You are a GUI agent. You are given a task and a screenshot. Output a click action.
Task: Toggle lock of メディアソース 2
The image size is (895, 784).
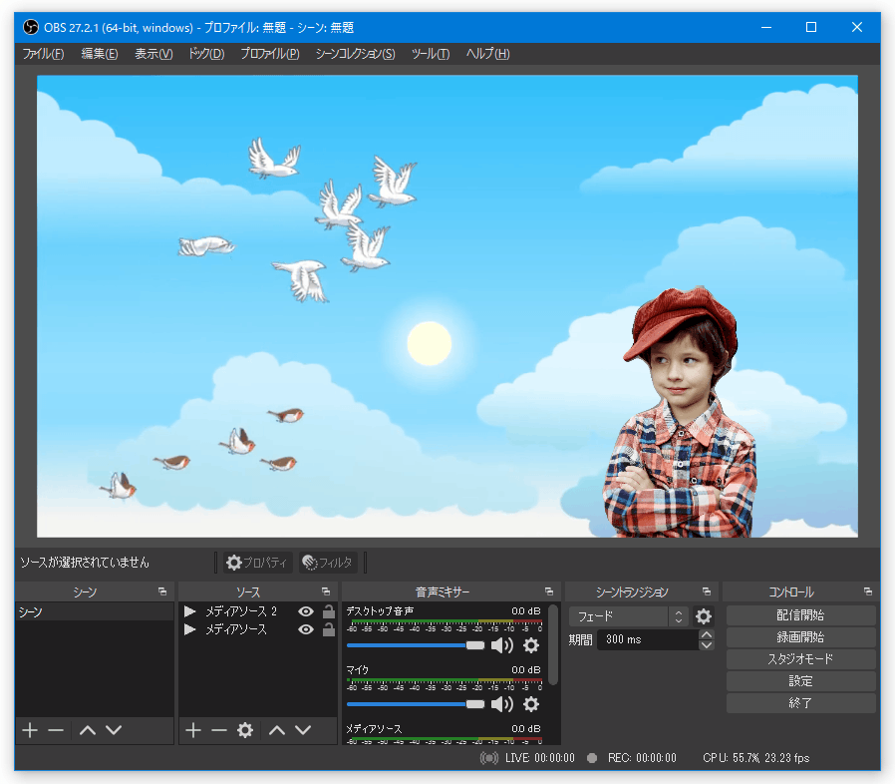(329, 611)
